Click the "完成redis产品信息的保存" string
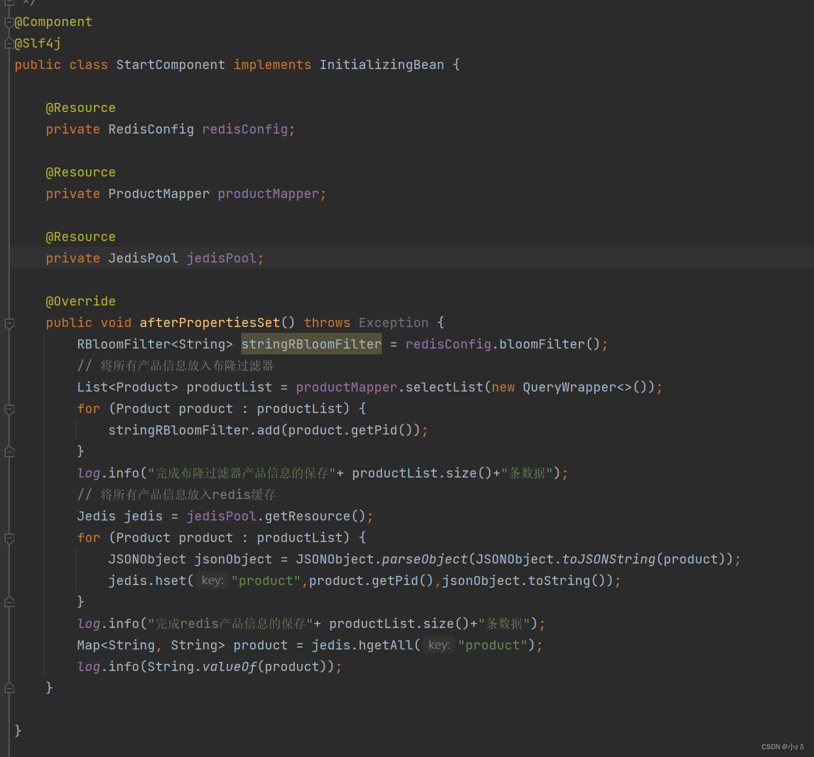814x757 pixels. point(231,623)
